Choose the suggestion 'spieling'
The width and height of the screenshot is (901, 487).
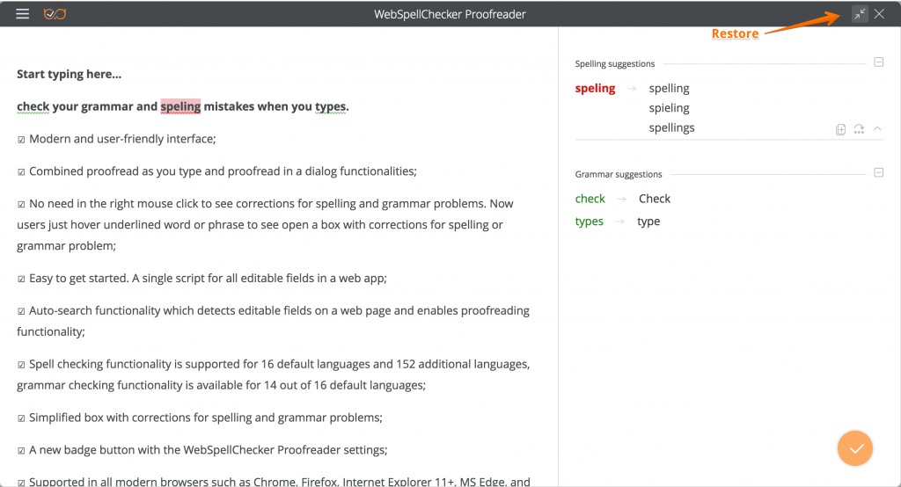[x=669, y=108]
